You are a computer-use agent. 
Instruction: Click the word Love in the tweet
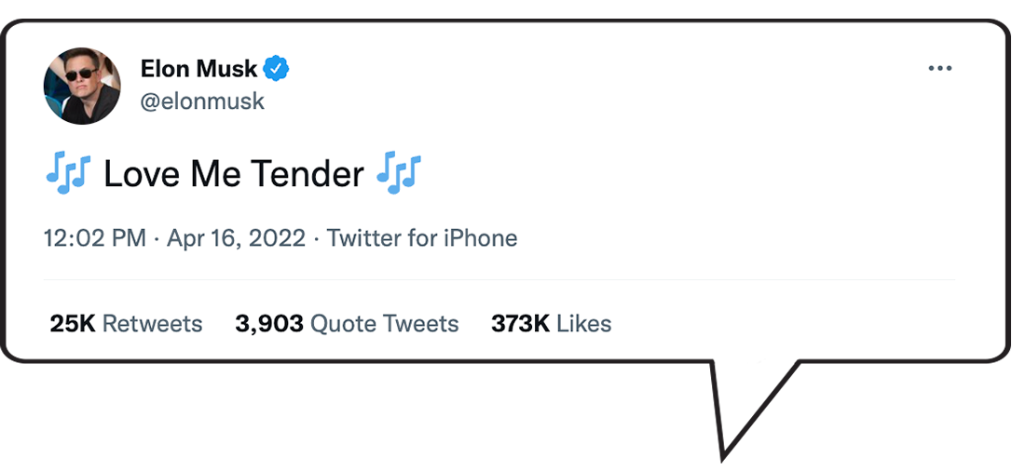tap(141, 174)
